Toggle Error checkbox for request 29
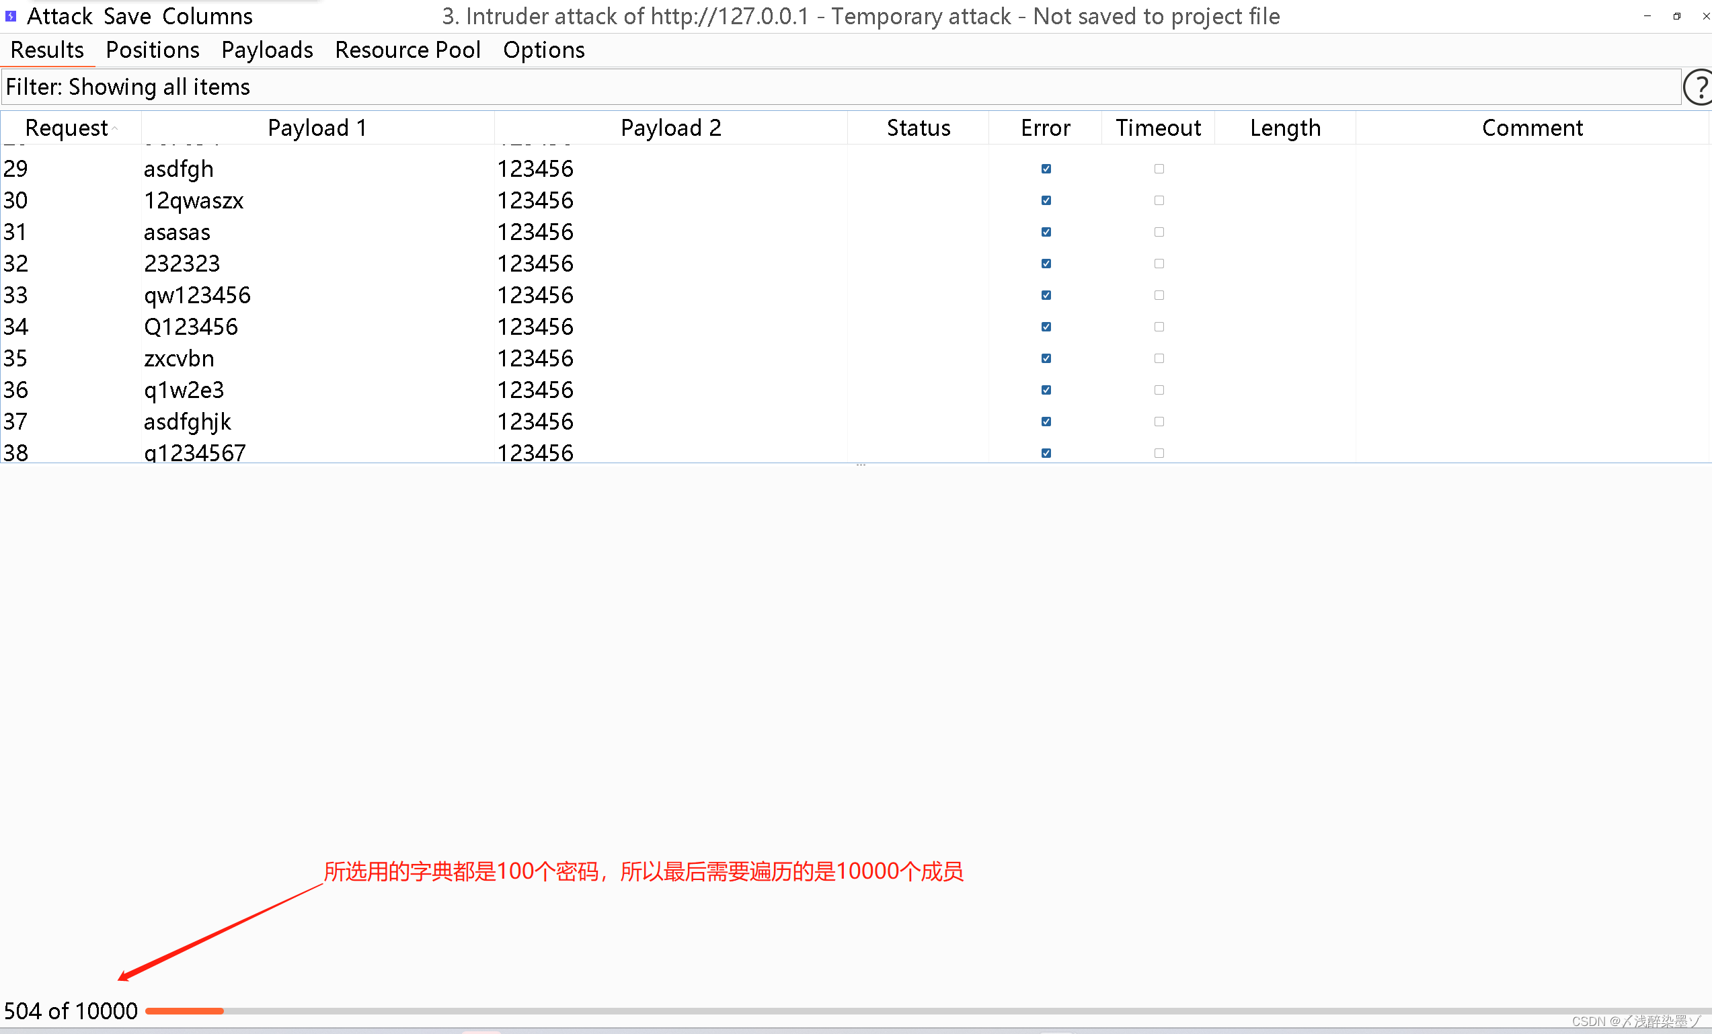The width and height of the screenshot is (1712, 1034). pyautogui.click(x=1046, y=169)
